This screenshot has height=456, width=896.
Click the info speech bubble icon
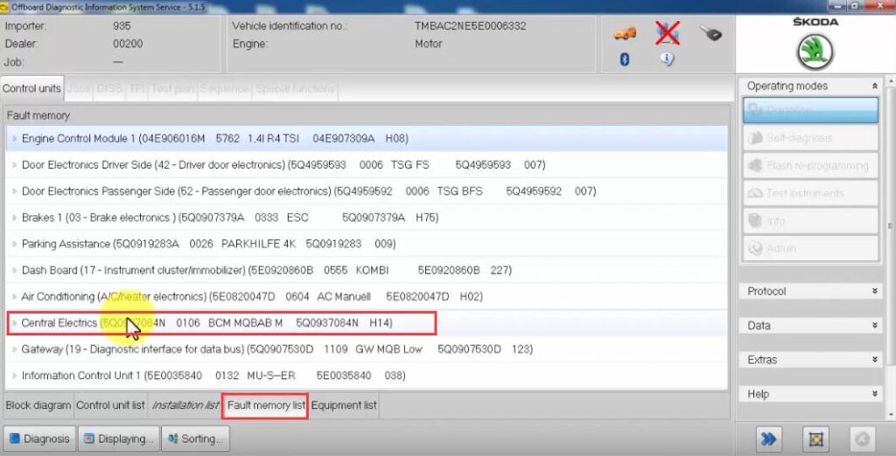point(667,59)
